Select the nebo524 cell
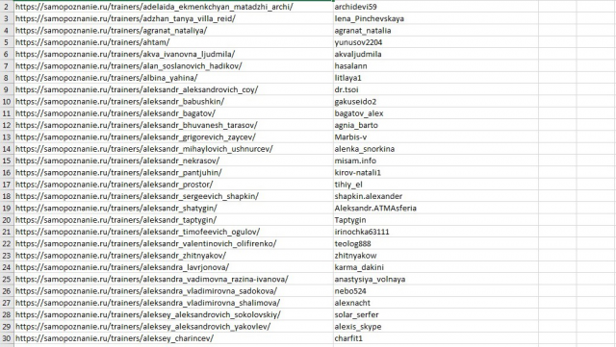Viewport: 616px width, 347px height. [436, 291]
